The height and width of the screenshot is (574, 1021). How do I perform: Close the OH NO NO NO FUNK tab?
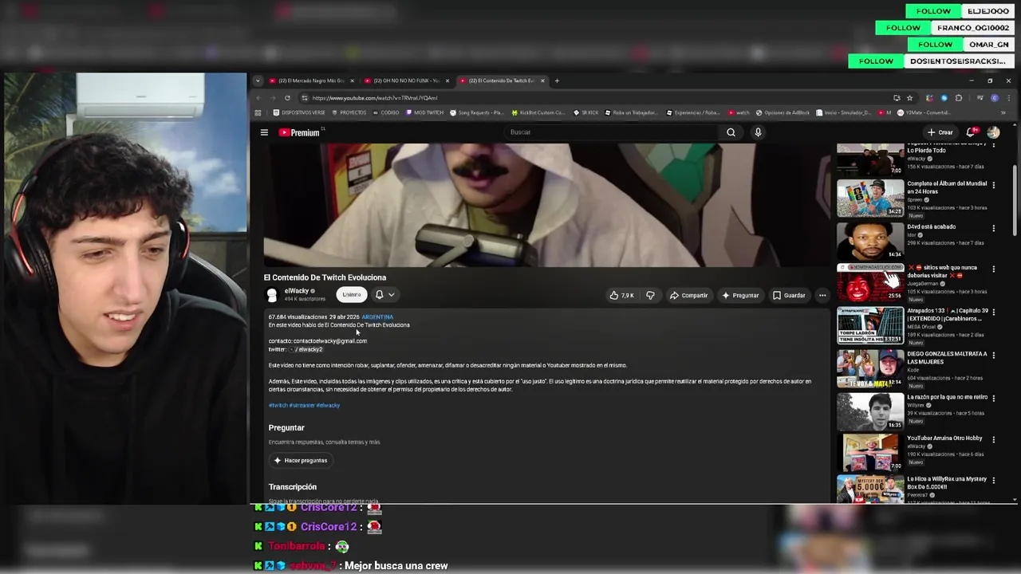click(447, 81)
